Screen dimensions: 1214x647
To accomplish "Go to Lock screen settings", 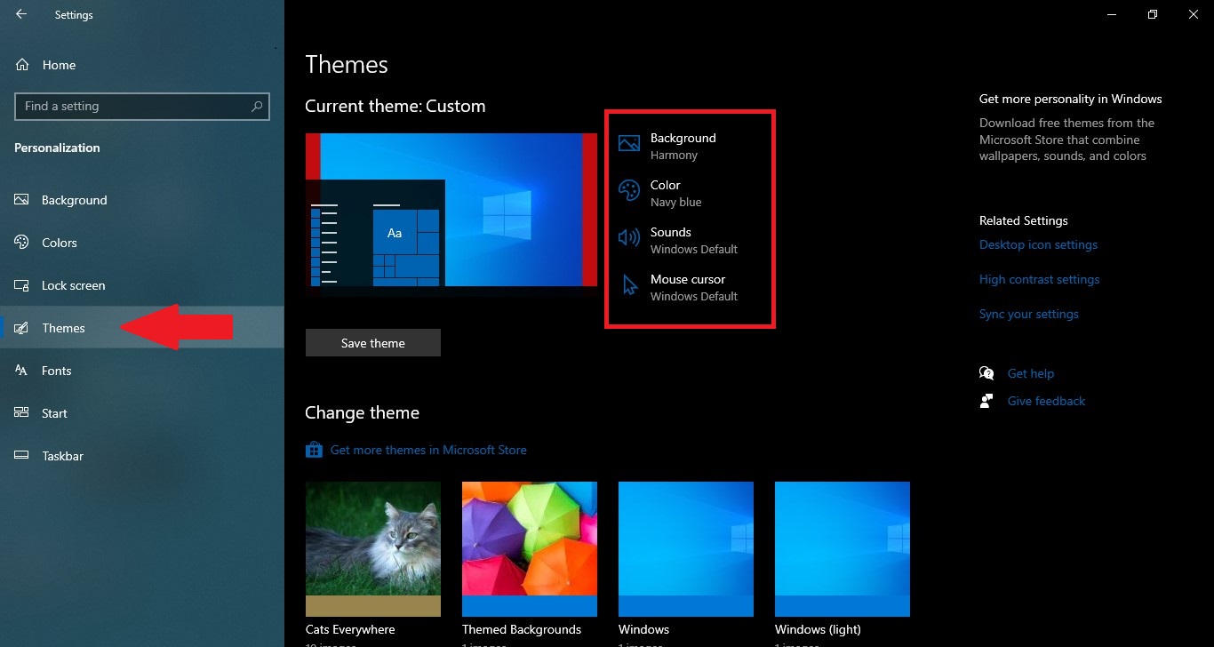I will 142,285.
